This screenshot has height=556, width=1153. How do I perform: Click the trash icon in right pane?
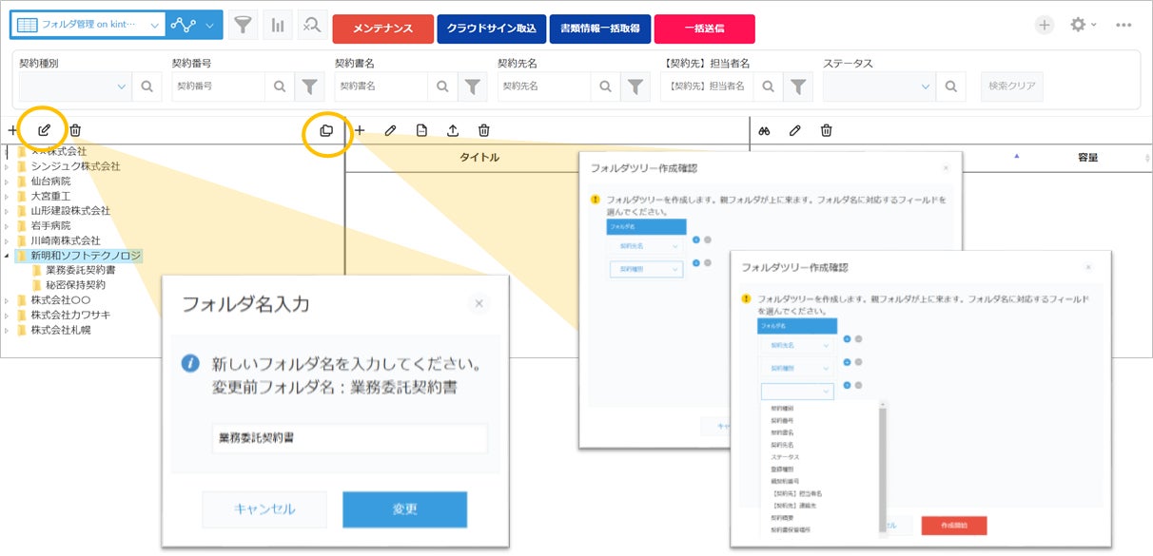coord(826,130)
